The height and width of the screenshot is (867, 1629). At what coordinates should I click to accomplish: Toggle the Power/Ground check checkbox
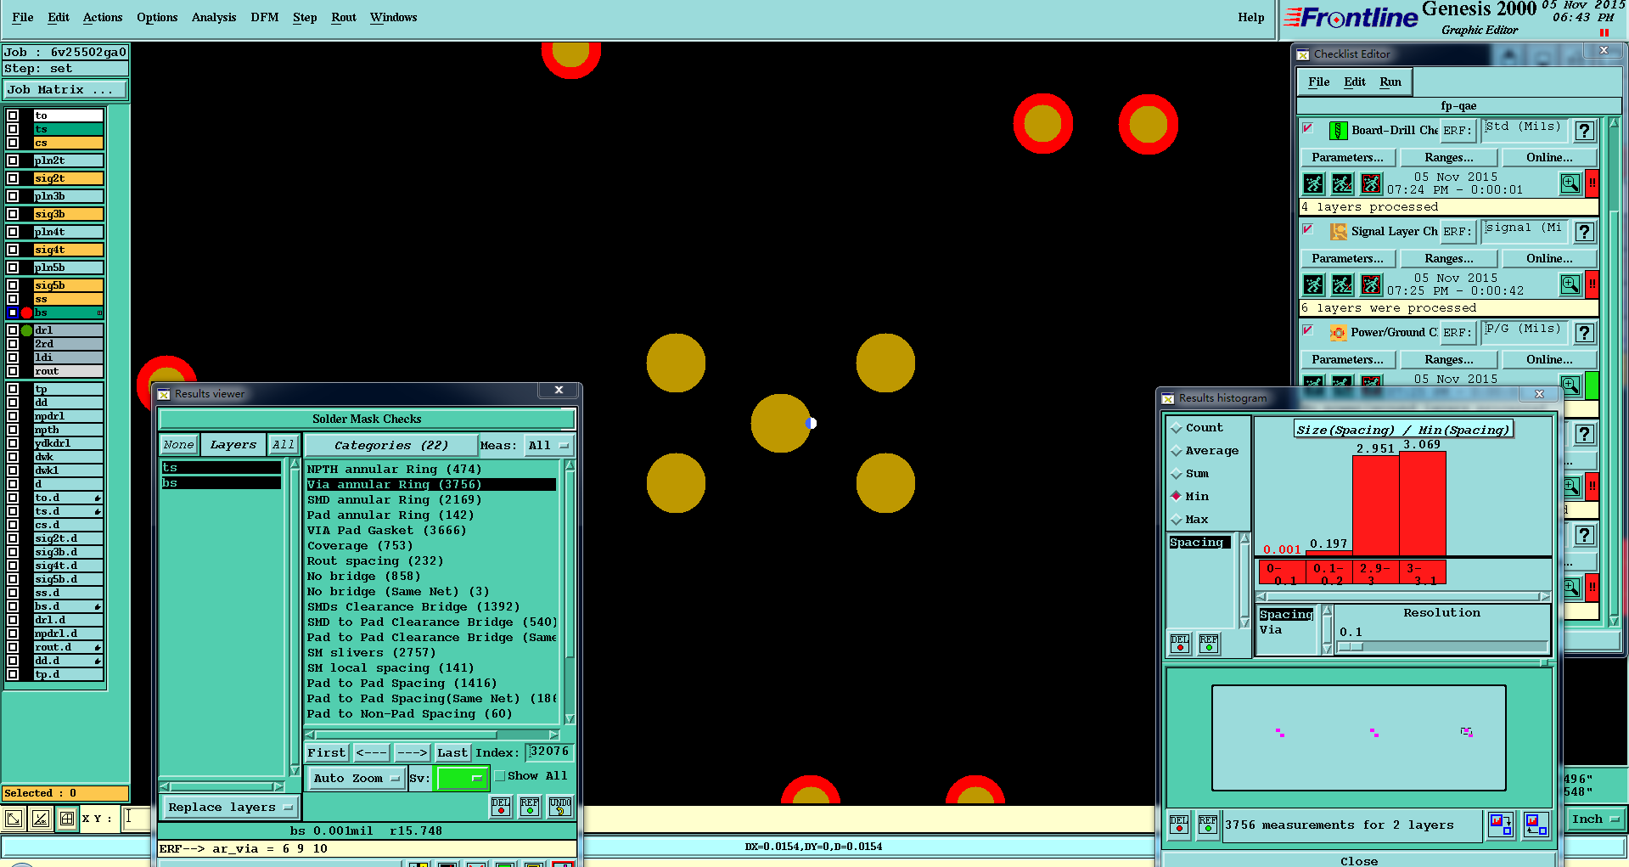click(1308, 330)
